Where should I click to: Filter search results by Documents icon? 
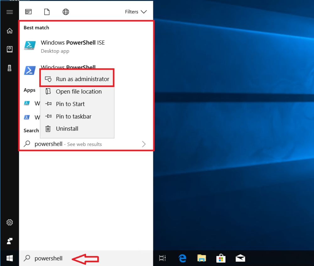pyautogui.click(x=47, y=12)
